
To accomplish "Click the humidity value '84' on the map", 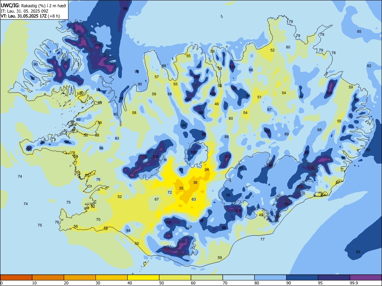I will [x=128, y=231].
